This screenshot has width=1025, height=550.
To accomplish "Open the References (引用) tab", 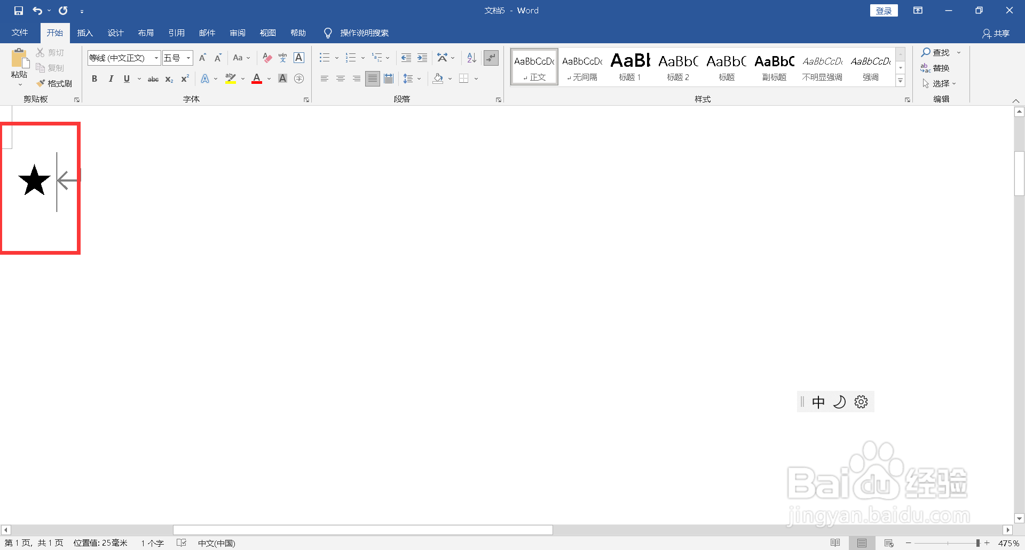I will [x=176, y=33].
